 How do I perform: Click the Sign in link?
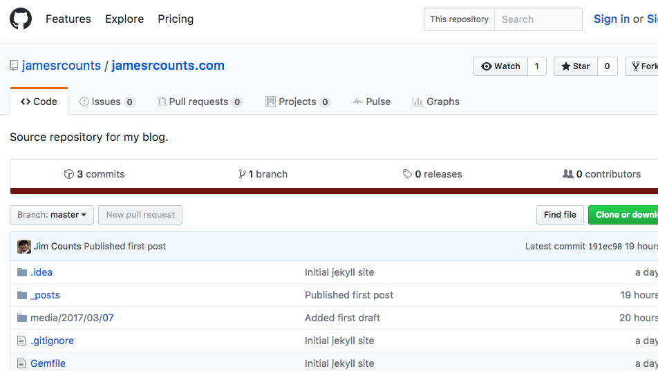pyautogui.click(x=612, y=19)
